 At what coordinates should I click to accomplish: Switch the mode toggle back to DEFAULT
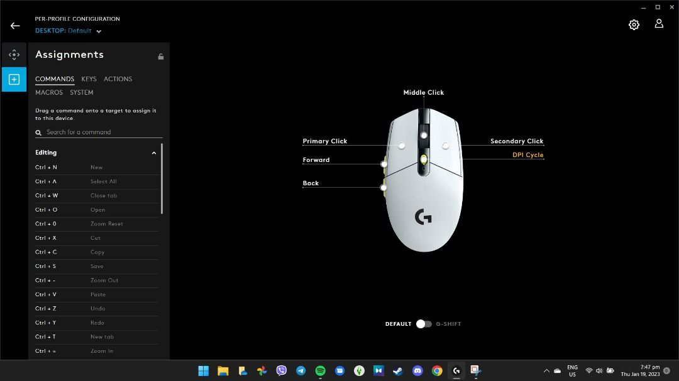[x=420, y=323]
